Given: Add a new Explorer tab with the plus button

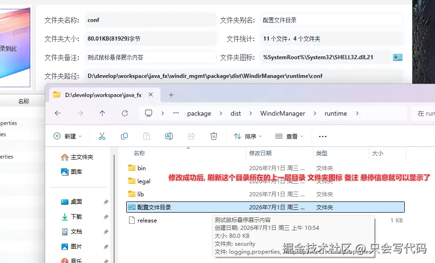Looking at the screenshot, I should point(171,95).
